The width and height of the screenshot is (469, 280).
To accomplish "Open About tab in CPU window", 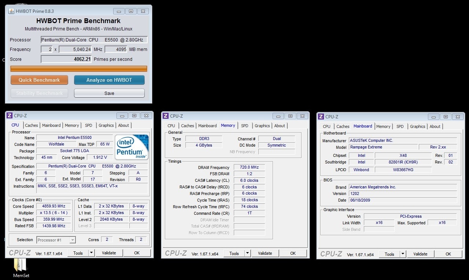I will (123, 125).
